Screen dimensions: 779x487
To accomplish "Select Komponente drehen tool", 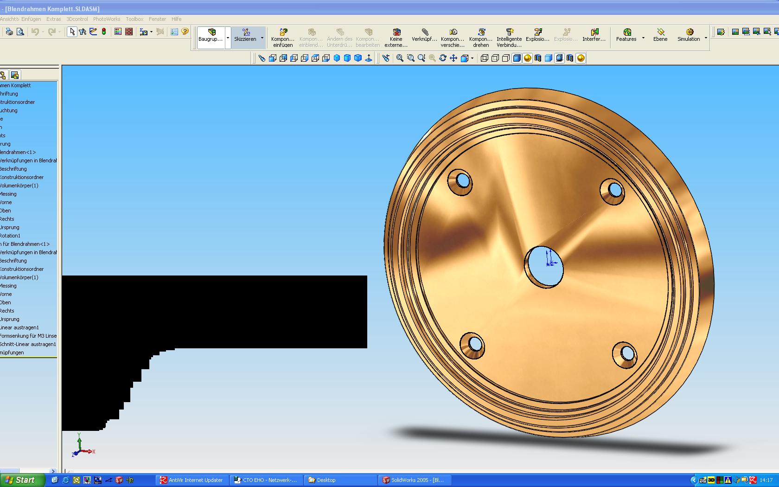I will (x=481, y=37).
